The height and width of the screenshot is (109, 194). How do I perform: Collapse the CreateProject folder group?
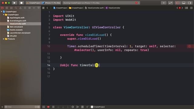click(4, 15)
